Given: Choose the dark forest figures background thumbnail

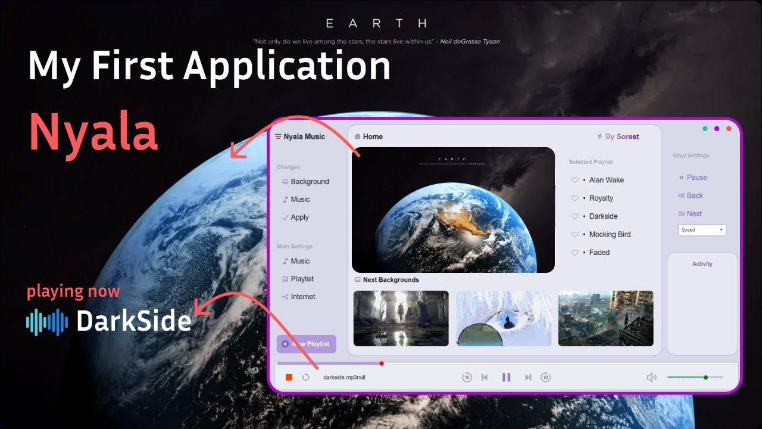Looking at the screenshot, I should click(401, 318).
